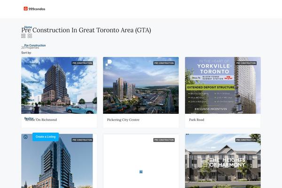Click Pre Construction badge on Park Road card
The width and height of the screenshot is (282, 188).
246,63
